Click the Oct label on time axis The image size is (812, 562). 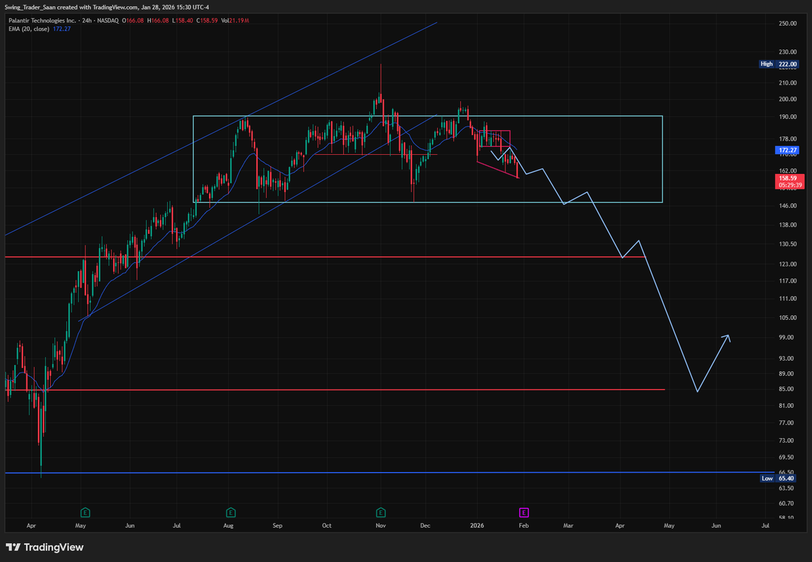point(328,525)
